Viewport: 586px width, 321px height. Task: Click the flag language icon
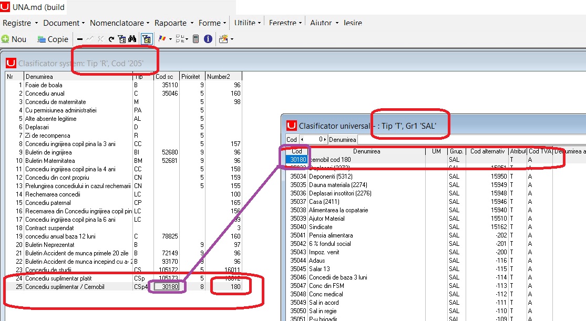pos(162,39)
